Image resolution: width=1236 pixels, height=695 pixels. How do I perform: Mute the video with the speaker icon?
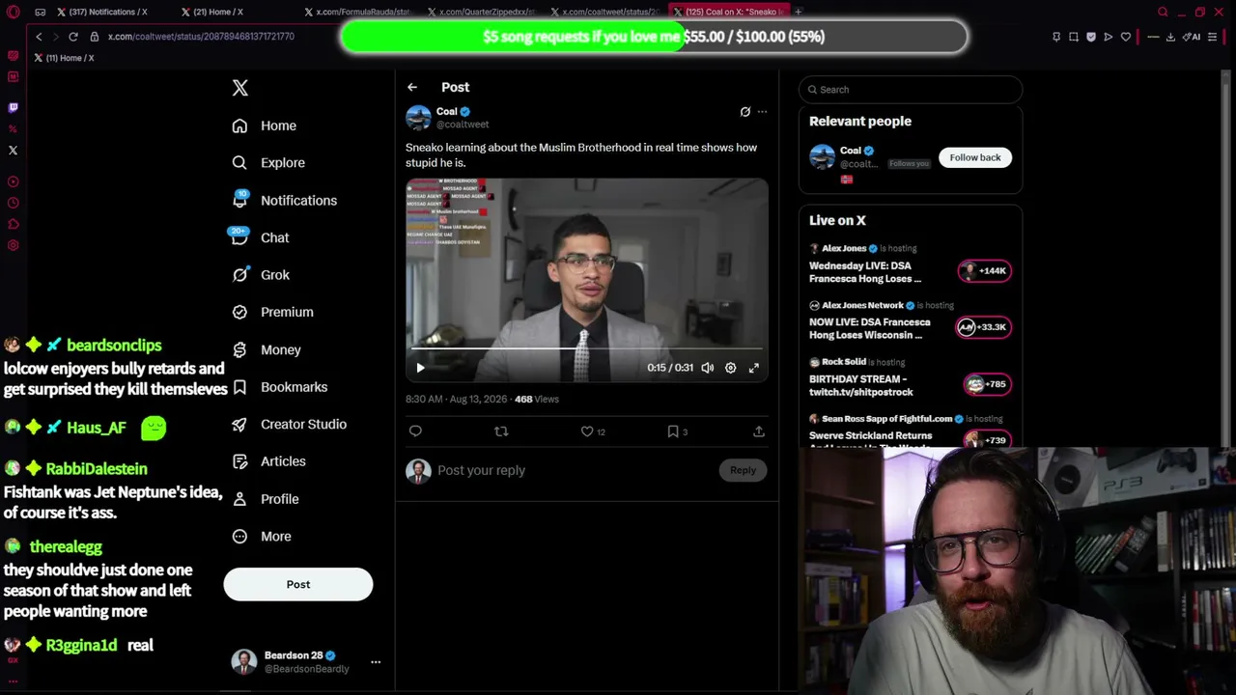coord(708,368)
